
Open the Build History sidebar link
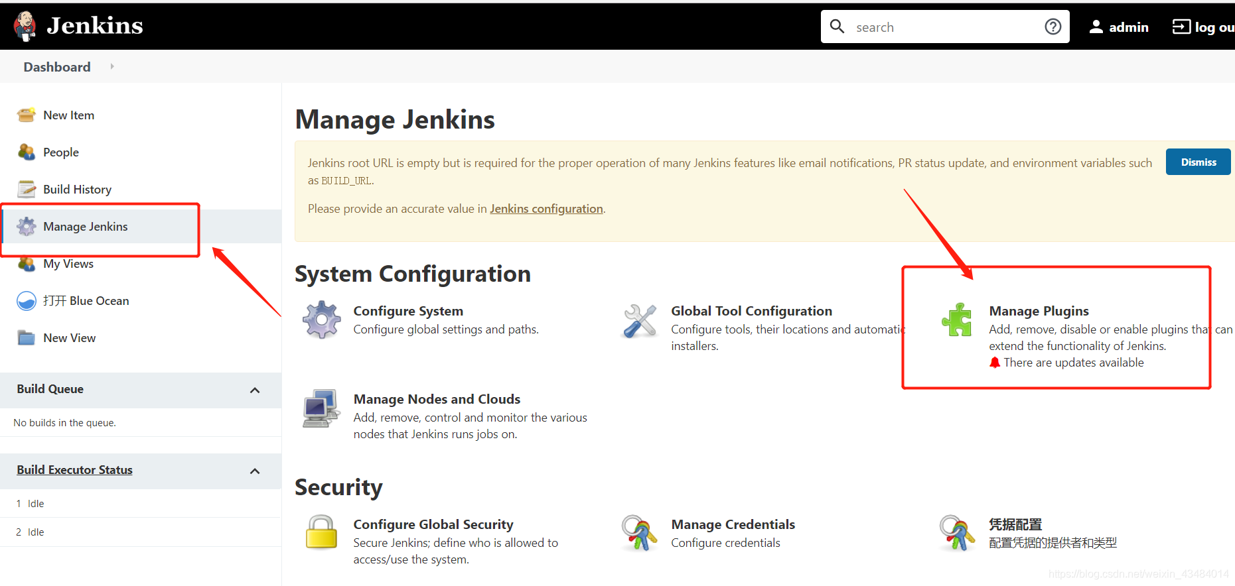pyautogui.click(x=78, y=190)
